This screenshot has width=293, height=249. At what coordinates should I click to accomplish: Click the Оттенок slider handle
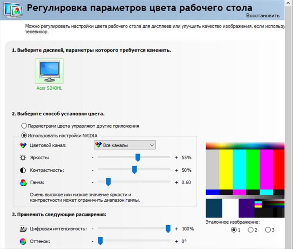click(x=100, y=241)
